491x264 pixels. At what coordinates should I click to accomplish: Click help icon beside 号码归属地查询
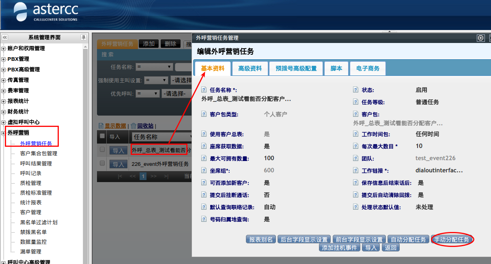click(x=204, y=219)
